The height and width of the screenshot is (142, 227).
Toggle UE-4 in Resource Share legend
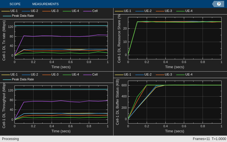[184, 11]
